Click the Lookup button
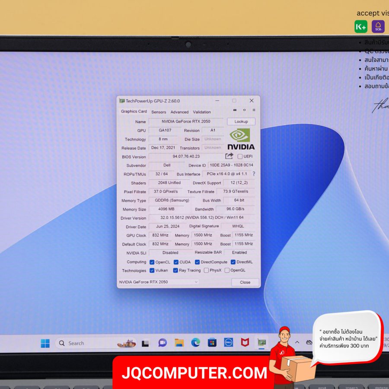Image resolution: width=389 pixels, height=389 pixels. pyautogui.click(x=241, y=121)
